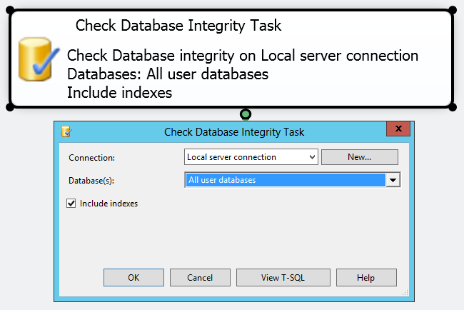Viewport: 464px width, 310px height.
Task: Click the resize grip at dialog corner
Action: [x=405, y=292]
